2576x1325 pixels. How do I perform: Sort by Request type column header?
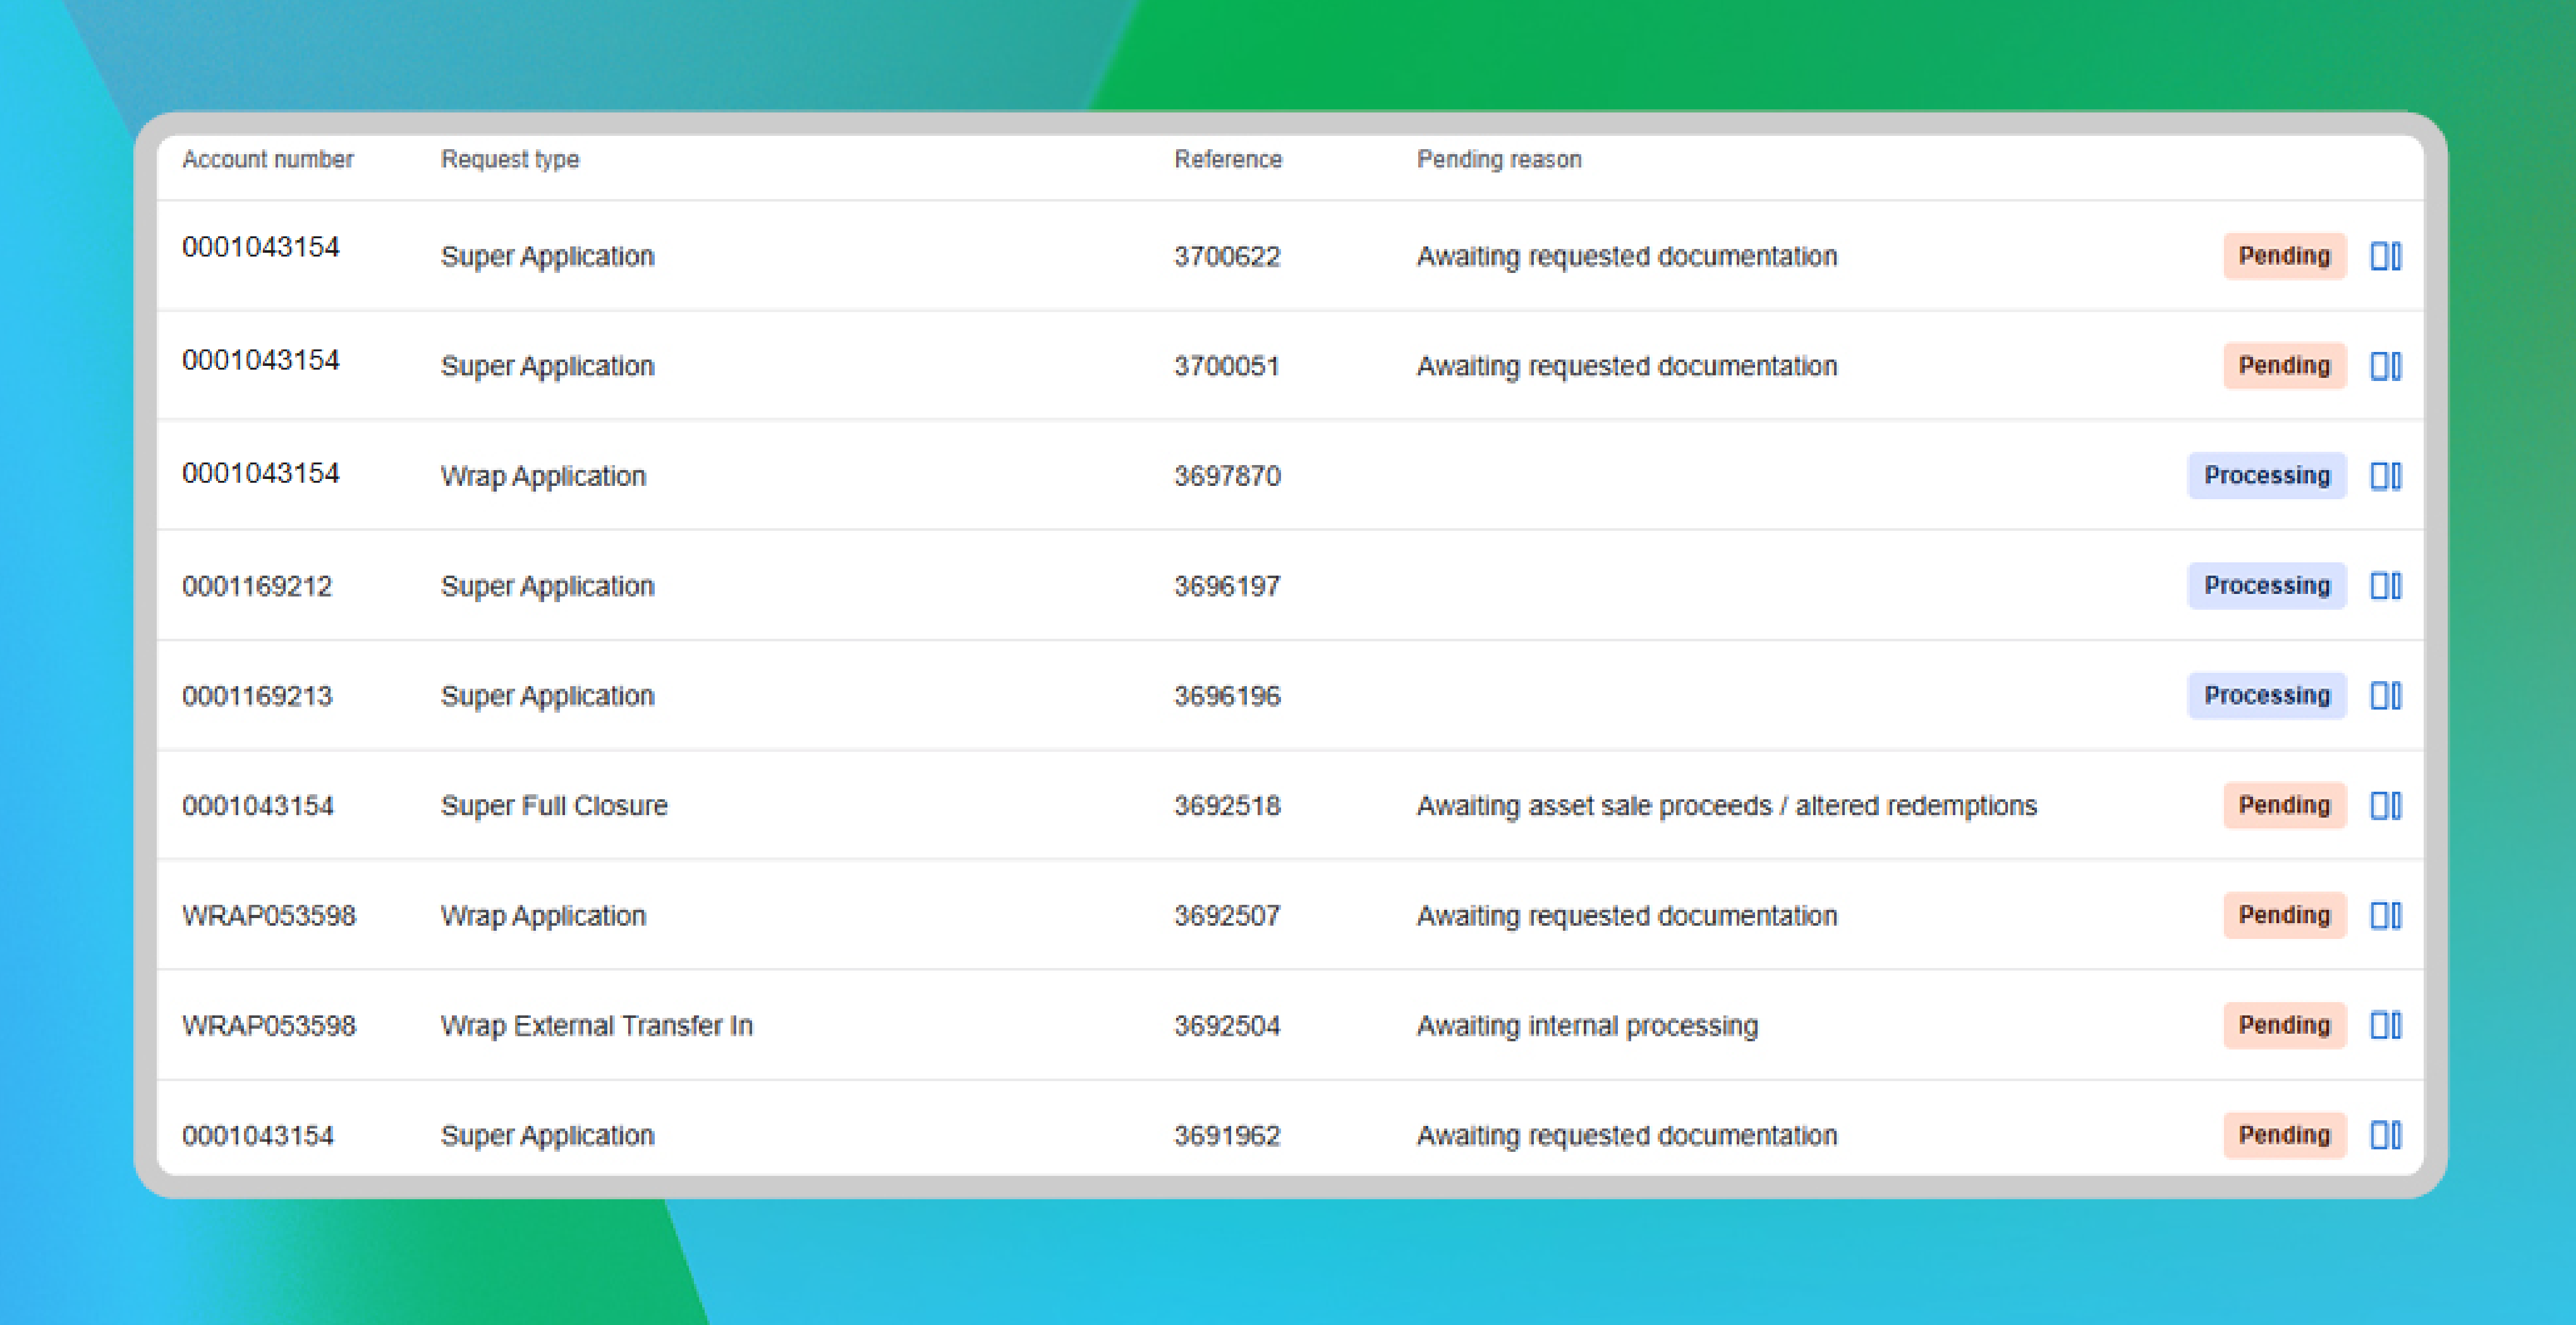[510, 160]
